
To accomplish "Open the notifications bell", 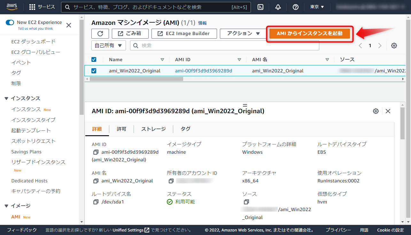I will click(277, 7).
